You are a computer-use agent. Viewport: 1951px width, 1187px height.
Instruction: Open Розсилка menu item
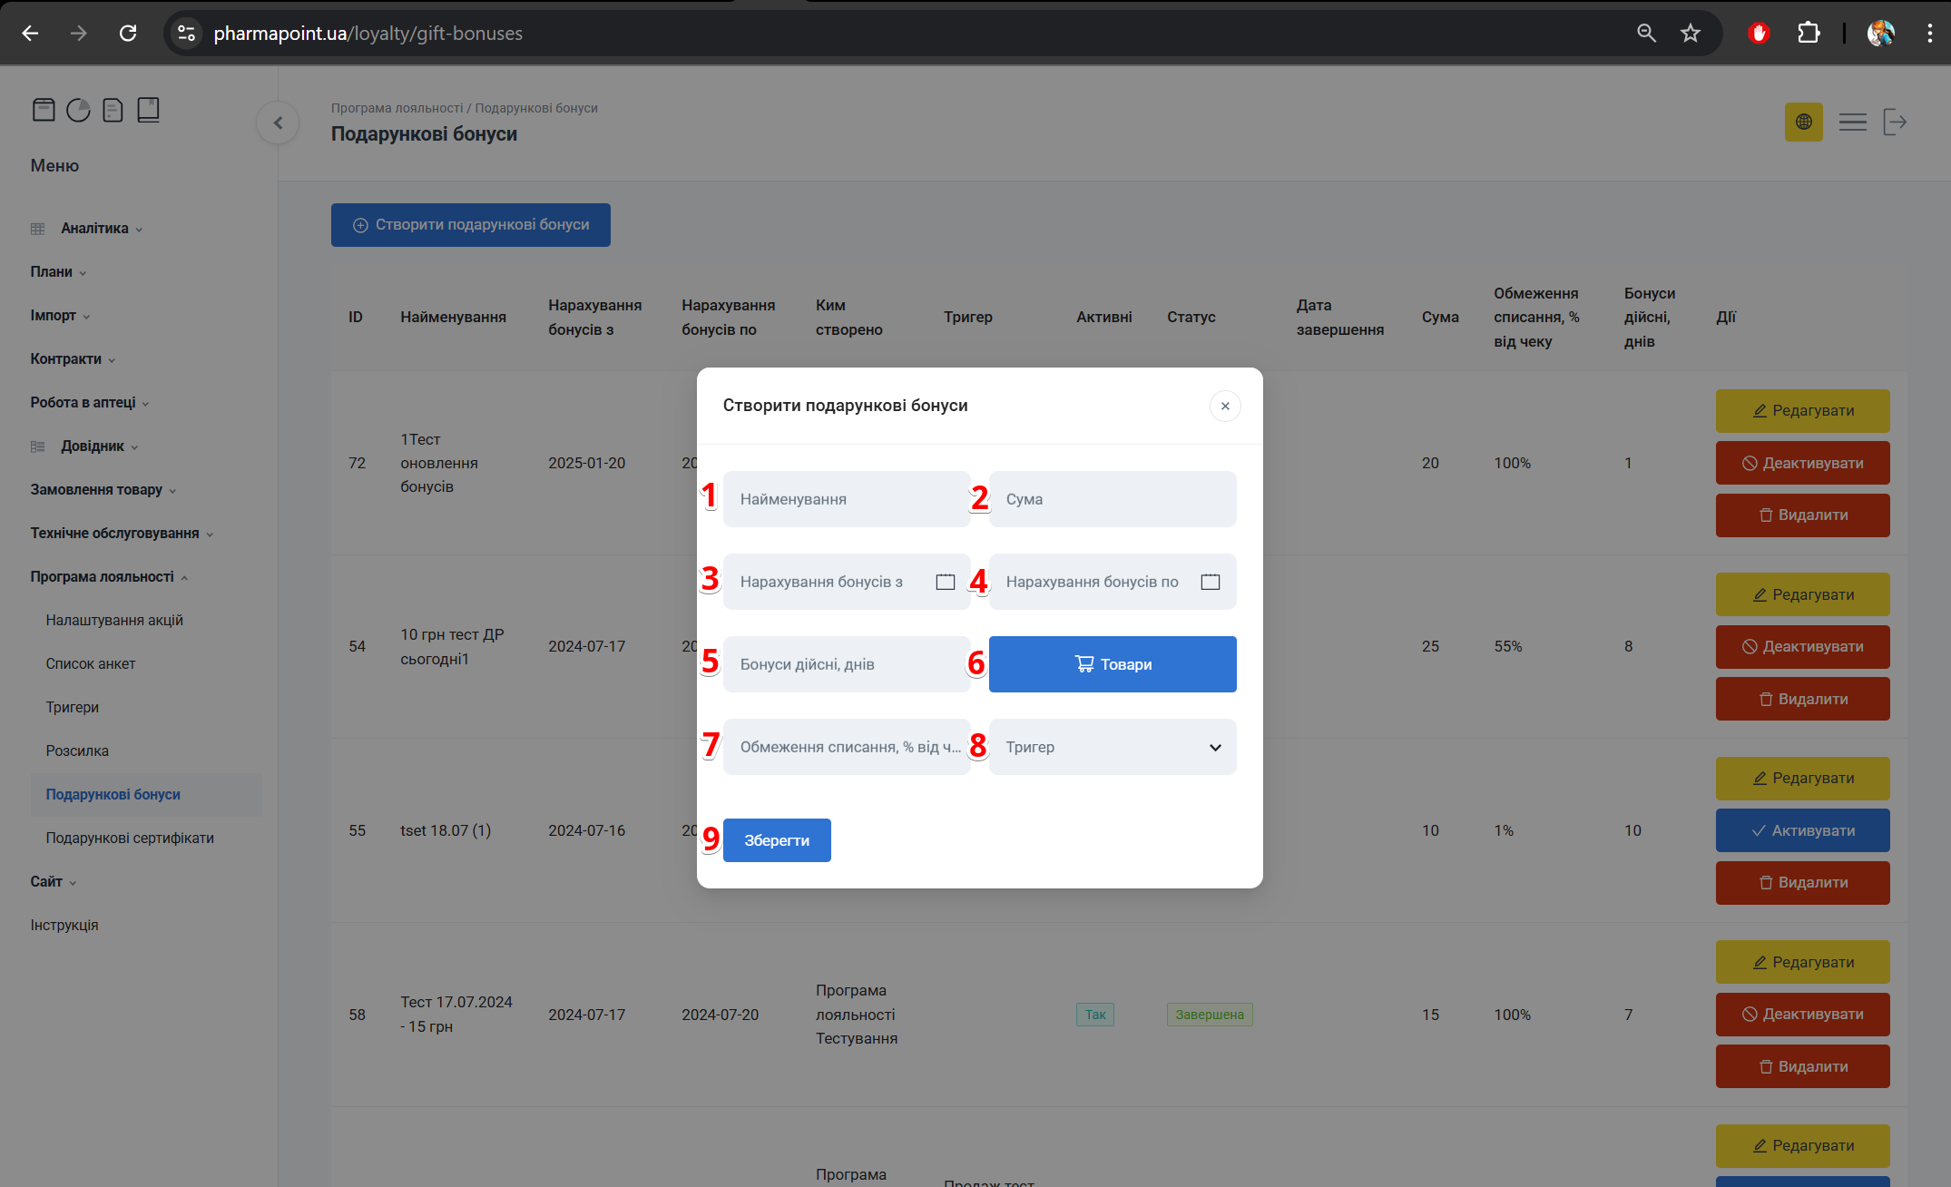click(77, 751)
